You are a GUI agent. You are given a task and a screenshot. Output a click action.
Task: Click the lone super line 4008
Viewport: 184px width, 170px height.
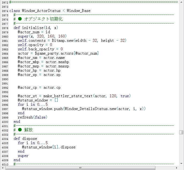(23, 156)
